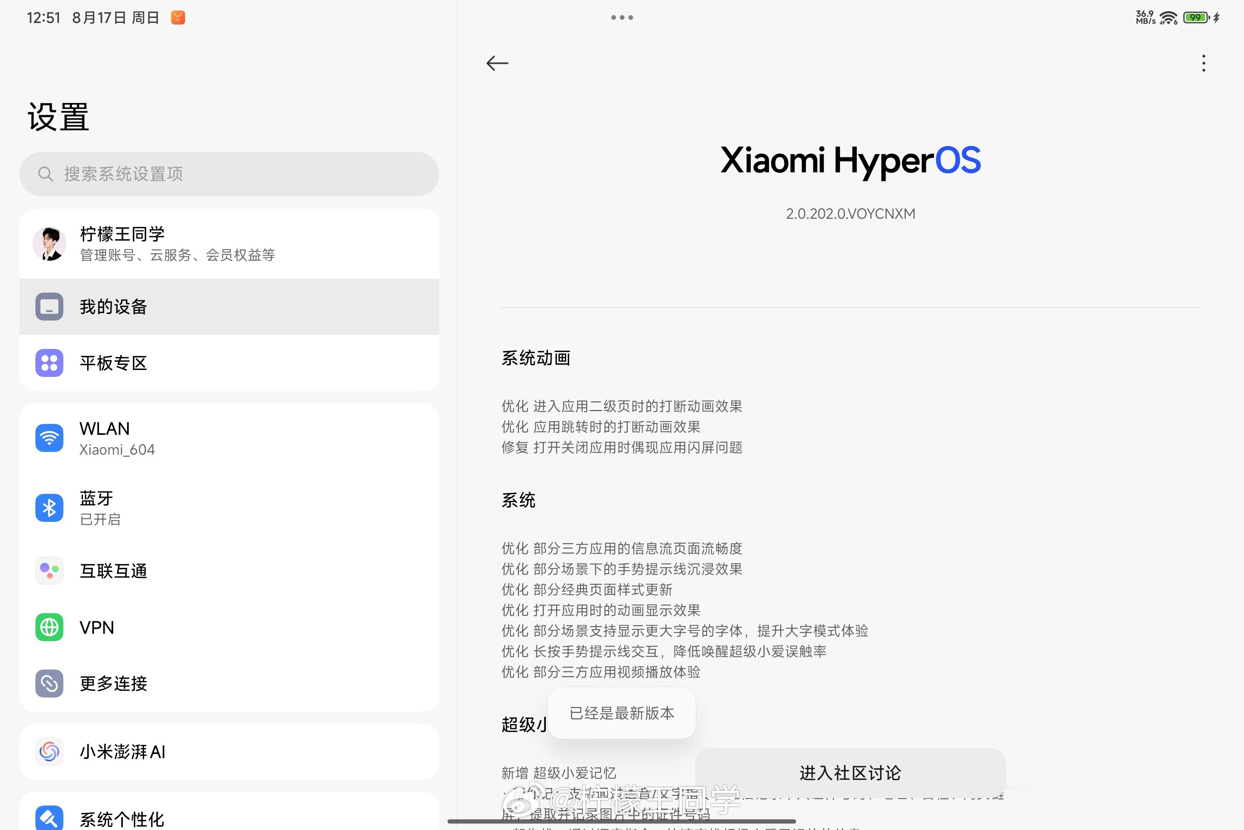Click line 修复 打开关闭应用时偶现应用闪屏问题
The width and height of the screenshot is (1244, 830).
coord(622,448)
